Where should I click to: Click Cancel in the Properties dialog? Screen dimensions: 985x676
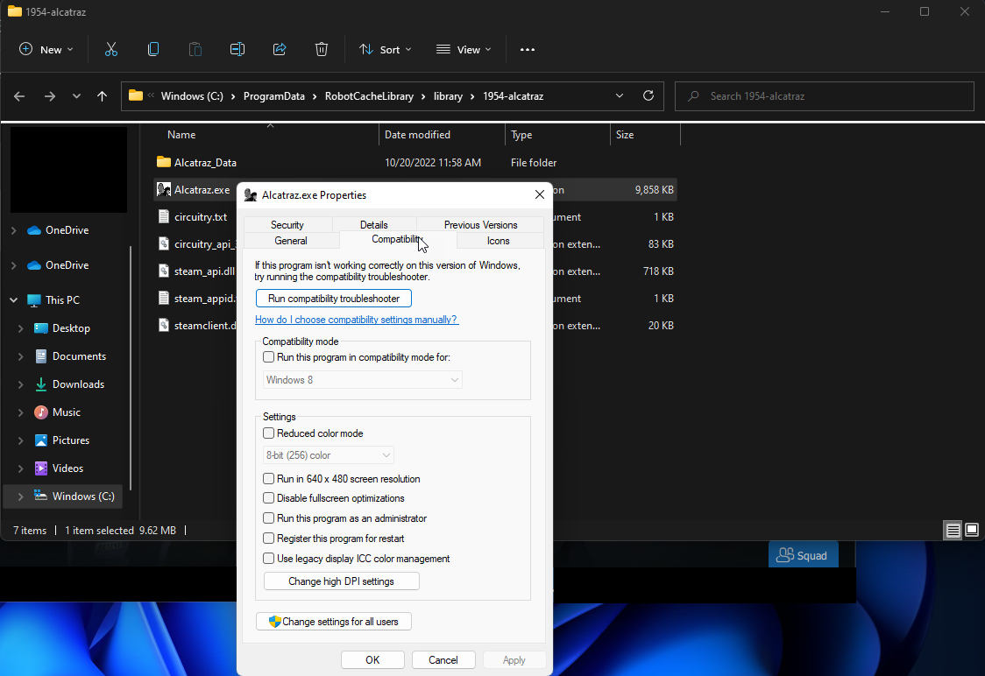coord(443,659)
